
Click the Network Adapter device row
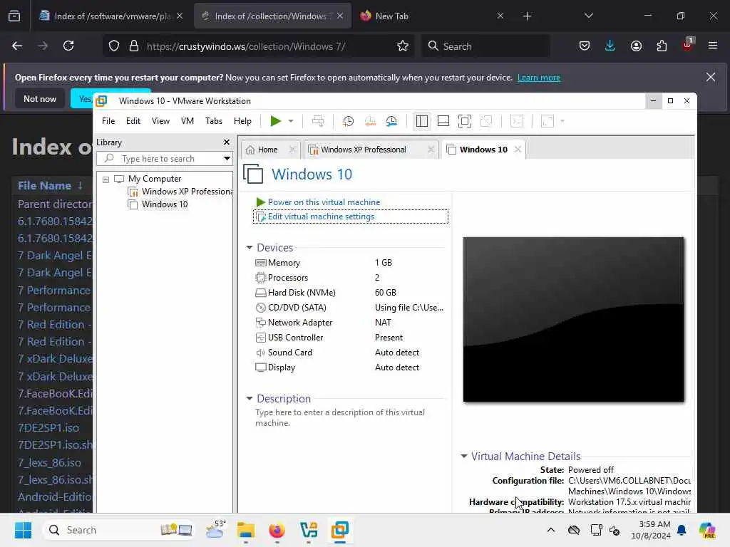pos(349,323)
